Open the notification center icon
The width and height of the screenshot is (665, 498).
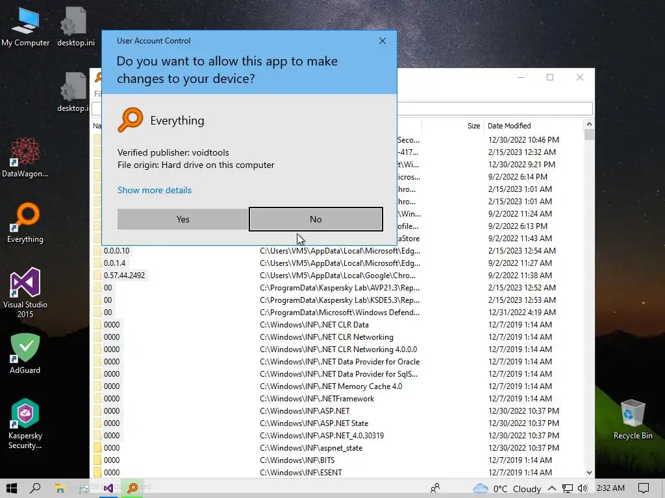644,488
